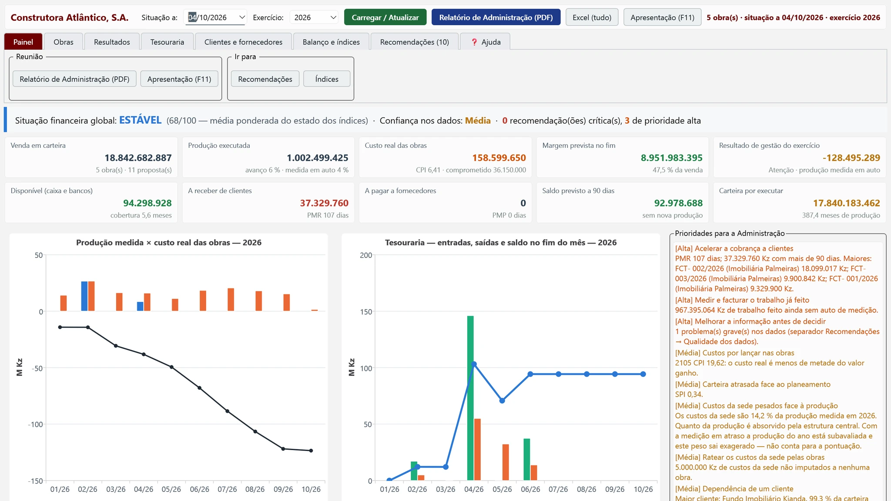The height and width of the screenshot is (501, 891).
Task: Click the Venda em carteira value 18.842.682.887
Action: pos(138,158)
